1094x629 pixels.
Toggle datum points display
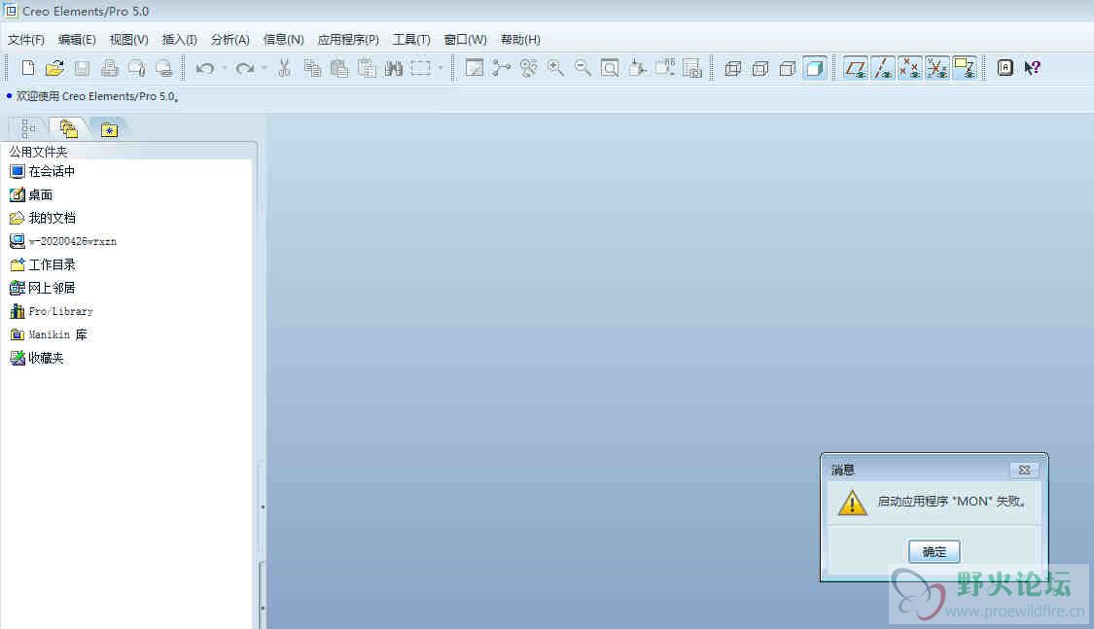[910, 68]
